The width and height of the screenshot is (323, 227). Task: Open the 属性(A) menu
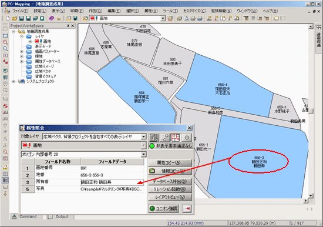coord(151,11)
